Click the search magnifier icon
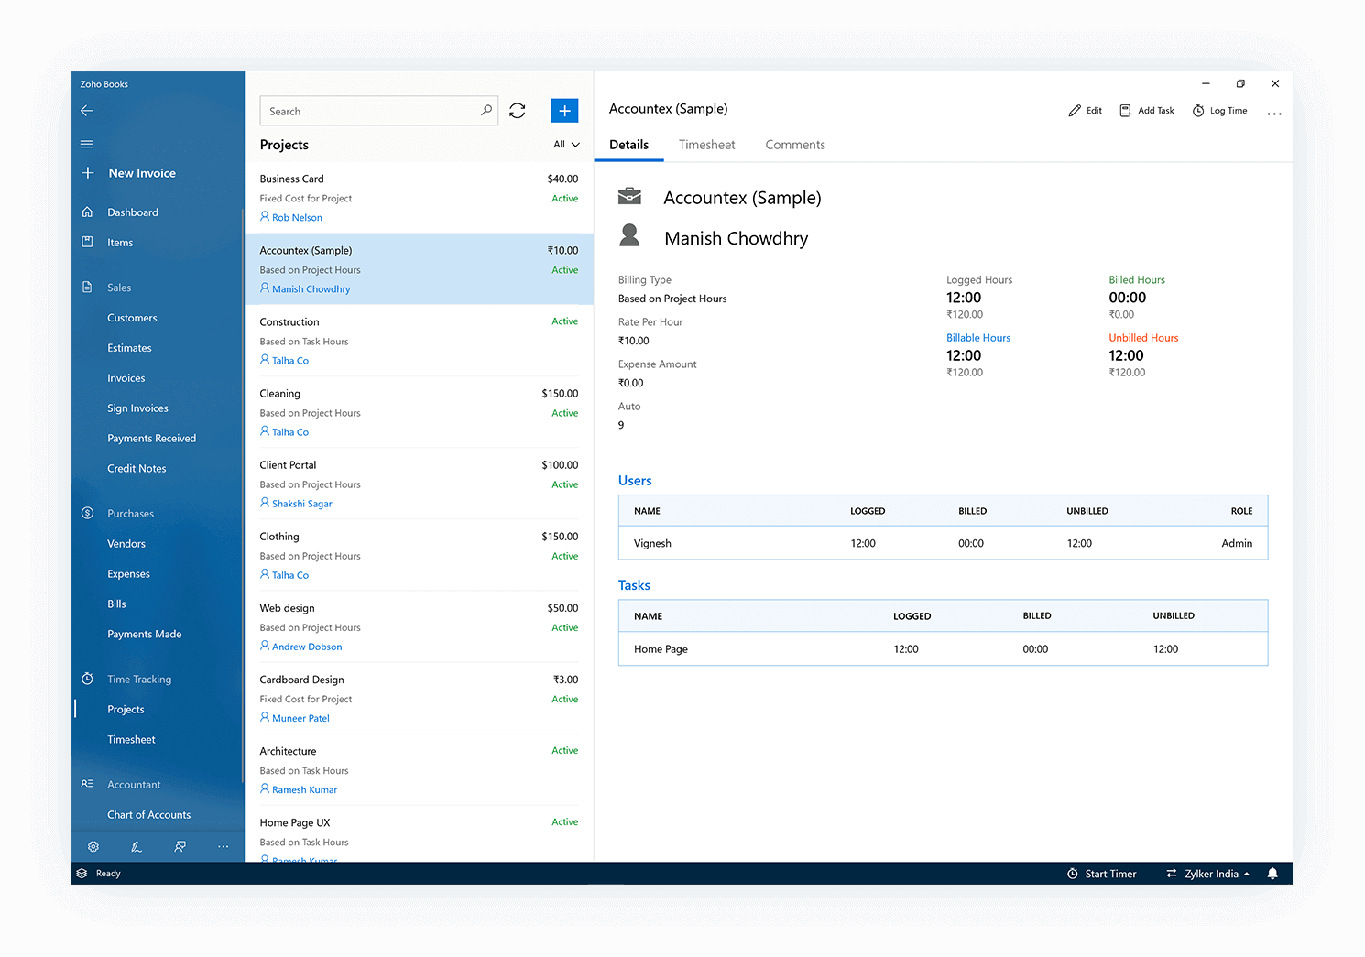The width and height of the screenshot is (1365, 957). click(486, 111)
